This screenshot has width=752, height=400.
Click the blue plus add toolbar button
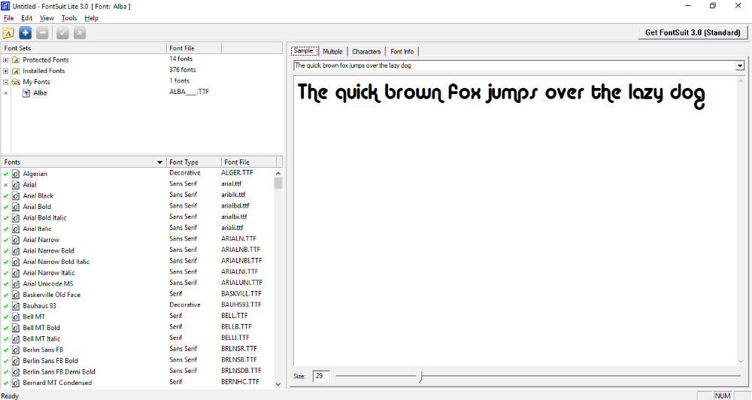(26, 33)
